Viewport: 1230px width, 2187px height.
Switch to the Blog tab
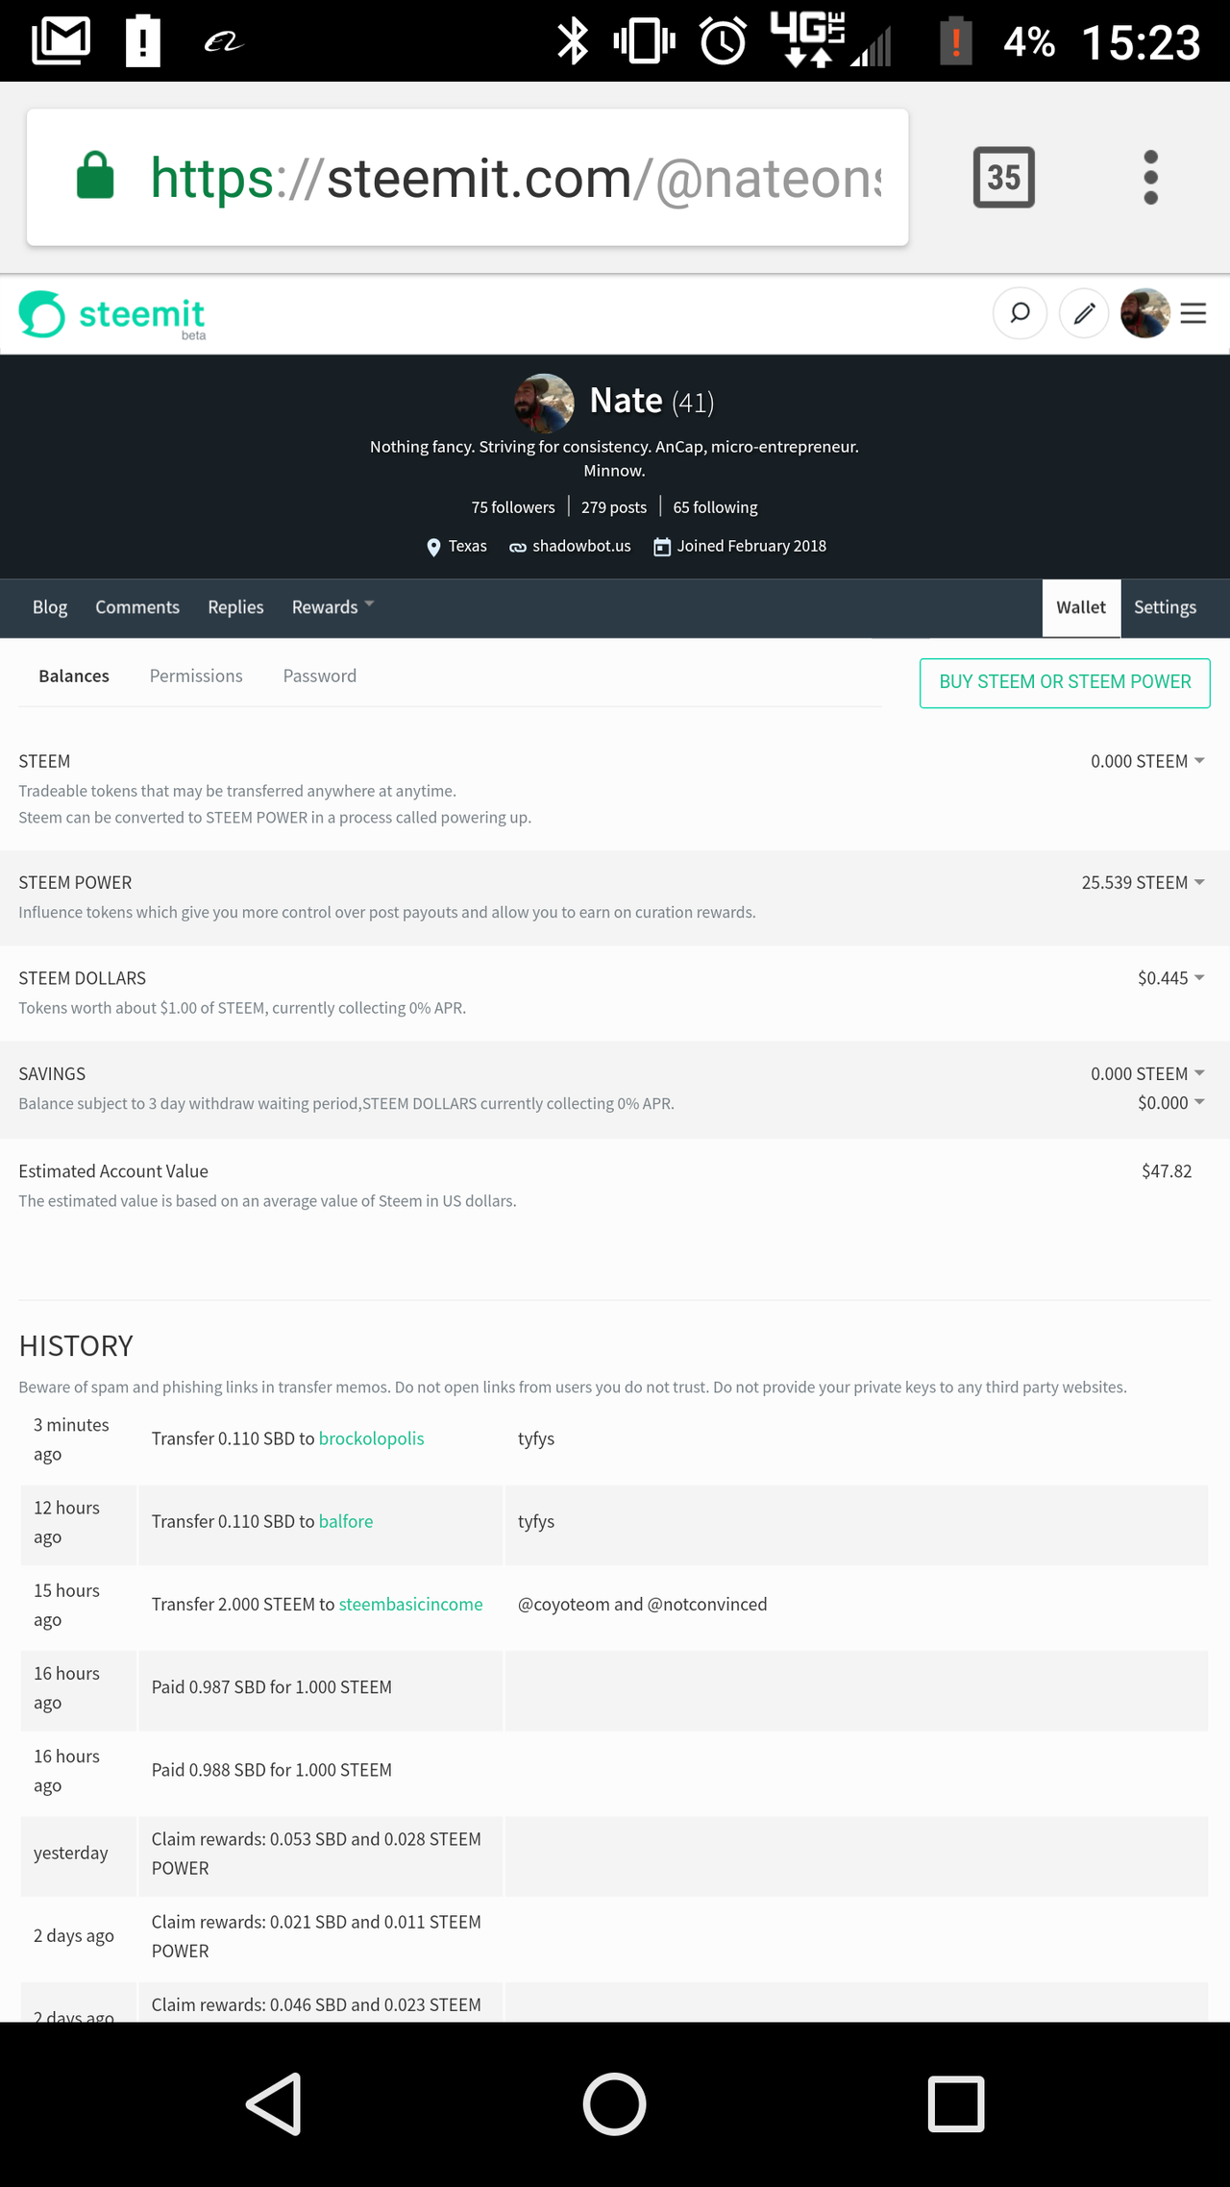tap(50, 607)
